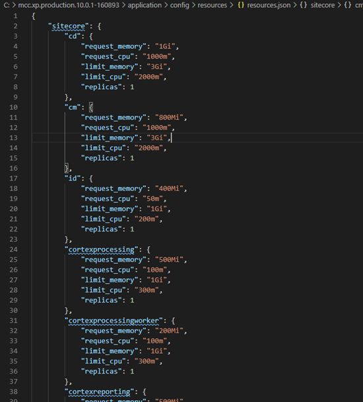The image size is (363, 402).
Task: Click the "200m" value on line 21
Action: (x=147, y=219)
